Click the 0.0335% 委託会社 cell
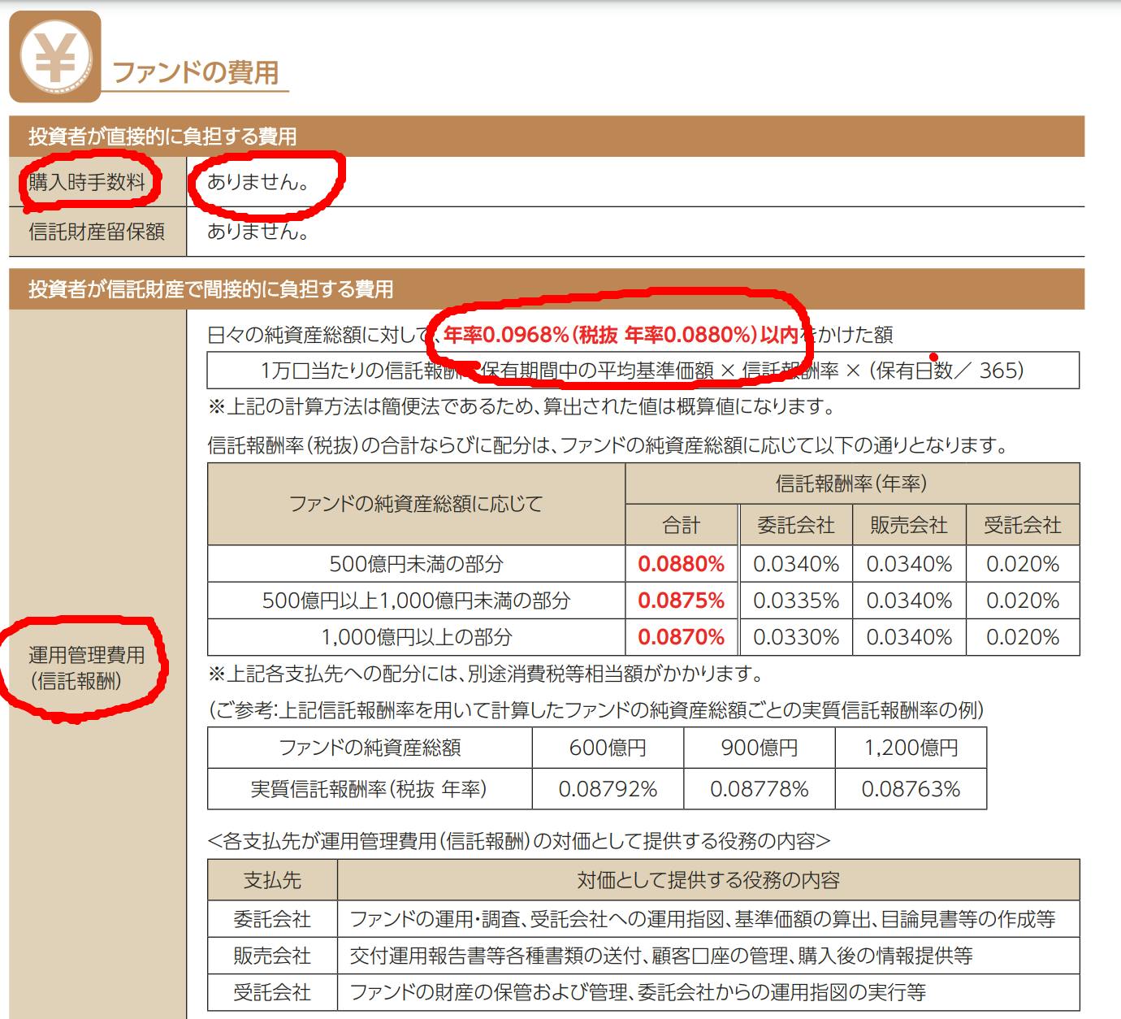Screen dimensions: 1121x1019 (x=796, y=601)
